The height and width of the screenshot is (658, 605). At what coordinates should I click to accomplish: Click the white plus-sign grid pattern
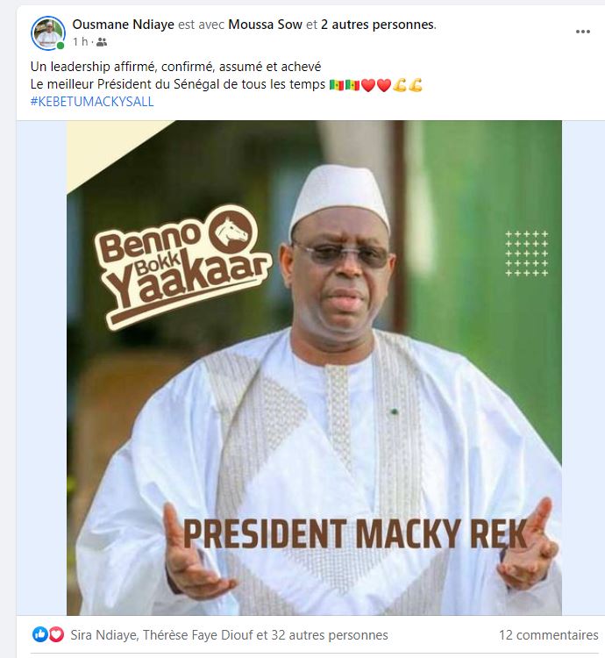527,254
